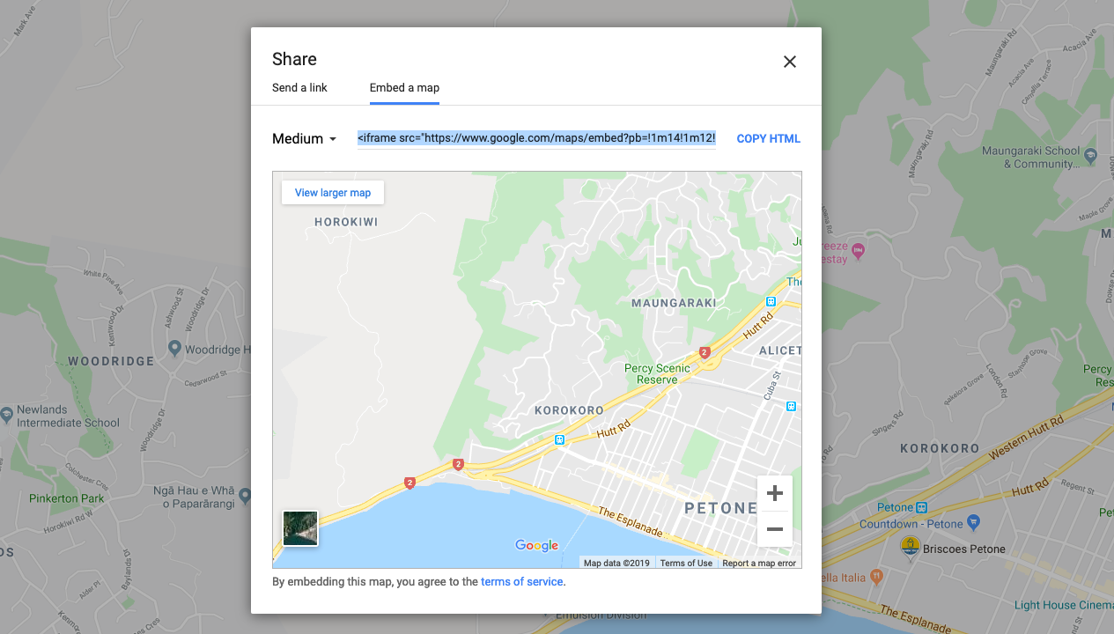Click Percy Scenic Reserve label
Viewport: 1114px width, 634px height.
[x=657, y=374]
